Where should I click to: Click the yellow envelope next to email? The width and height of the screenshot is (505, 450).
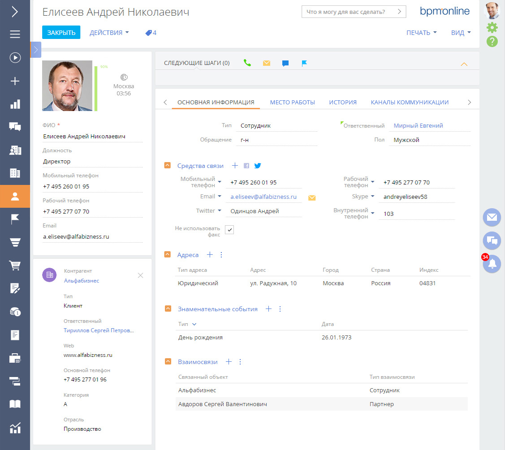point(312,197)
